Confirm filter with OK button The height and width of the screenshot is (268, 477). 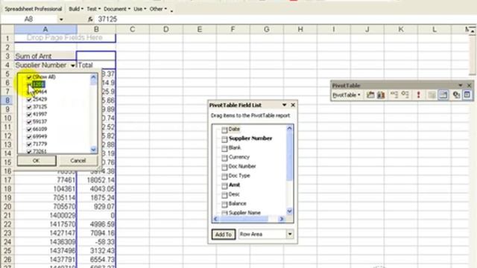[x=37, y=161]
